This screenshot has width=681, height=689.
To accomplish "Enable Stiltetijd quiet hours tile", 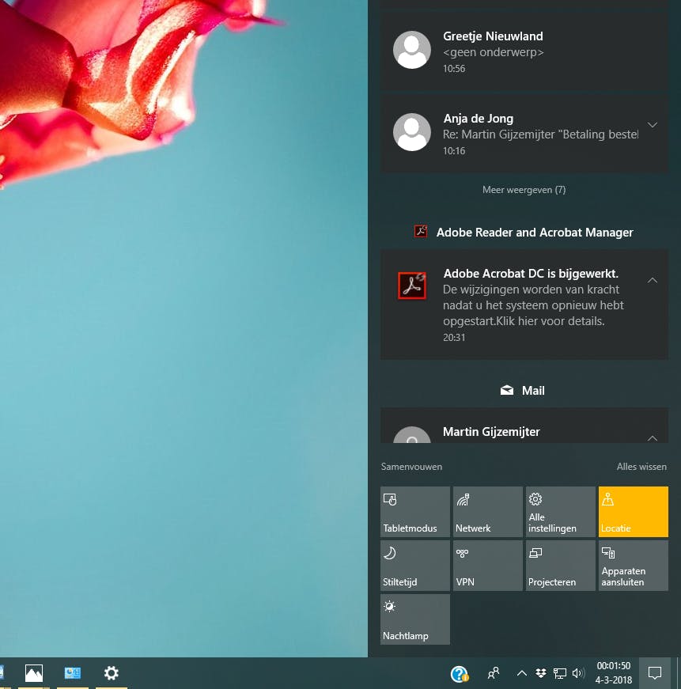I will [x=414, y=566].
